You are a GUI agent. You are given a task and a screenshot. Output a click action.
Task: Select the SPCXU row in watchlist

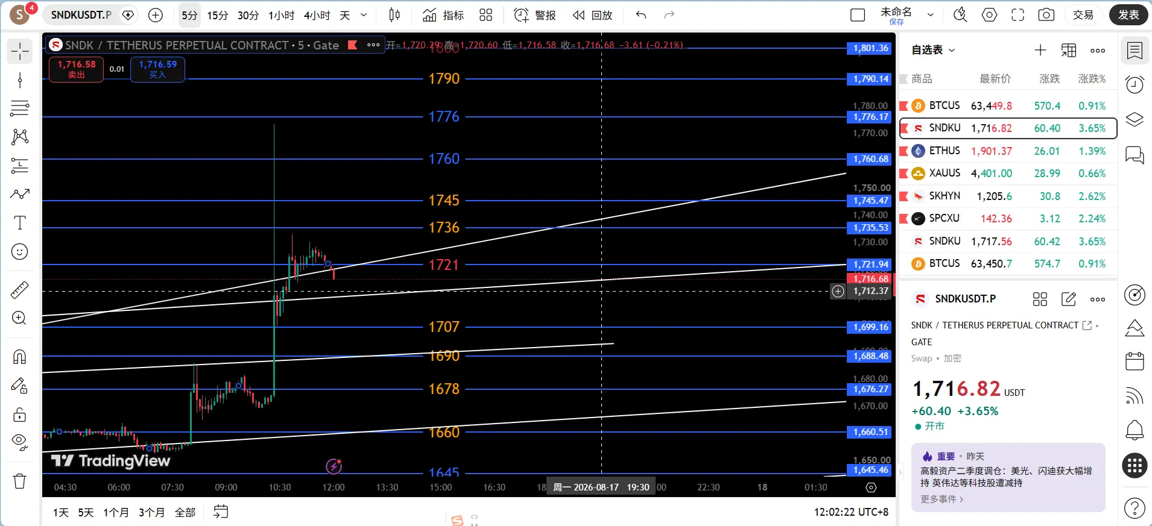point(1008,219)
